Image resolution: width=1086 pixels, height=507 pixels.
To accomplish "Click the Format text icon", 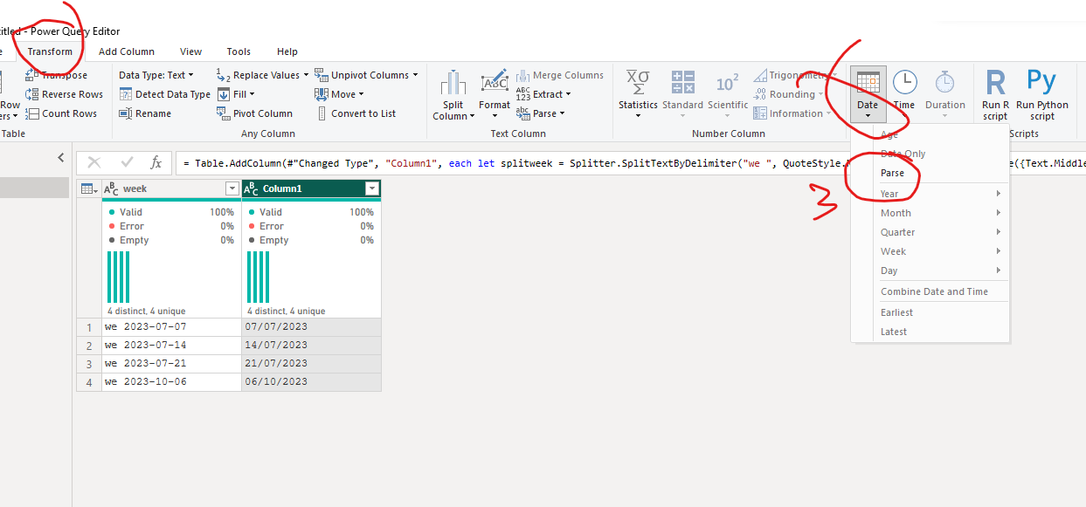I will [495, 82].
